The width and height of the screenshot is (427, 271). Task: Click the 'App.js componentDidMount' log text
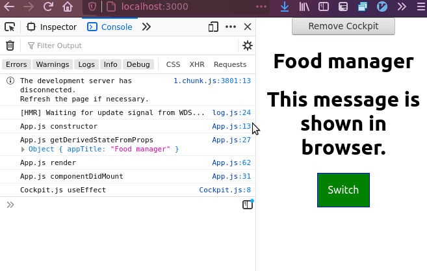pos(71,177)
